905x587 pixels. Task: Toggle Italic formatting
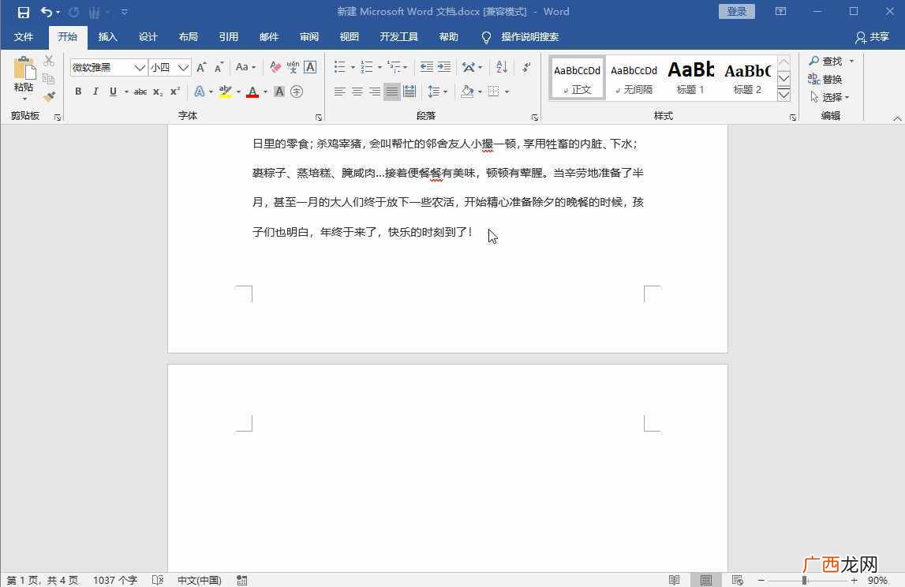tap(95, 92)
